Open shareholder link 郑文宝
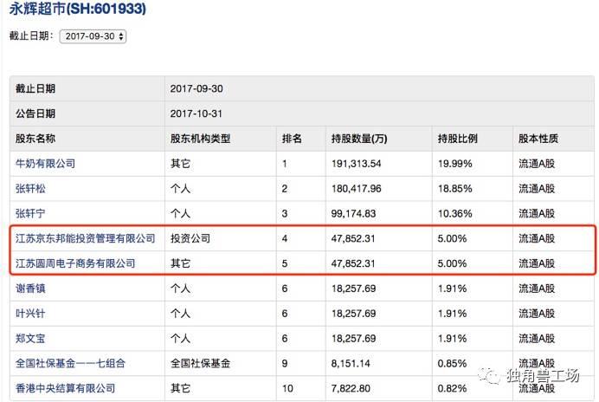This screenshot has height=402, width=599. [30, 339]
